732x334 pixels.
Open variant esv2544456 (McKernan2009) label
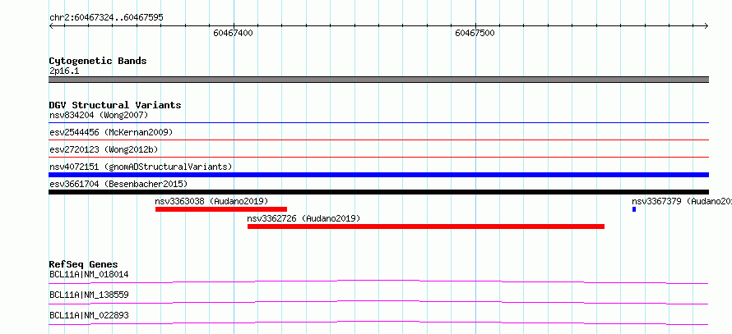(111, 132)
